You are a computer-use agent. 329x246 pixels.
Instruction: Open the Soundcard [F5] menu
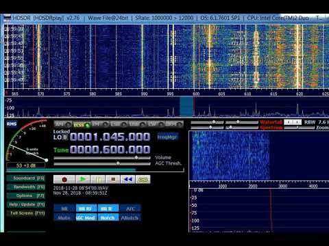tap(26, 178)
